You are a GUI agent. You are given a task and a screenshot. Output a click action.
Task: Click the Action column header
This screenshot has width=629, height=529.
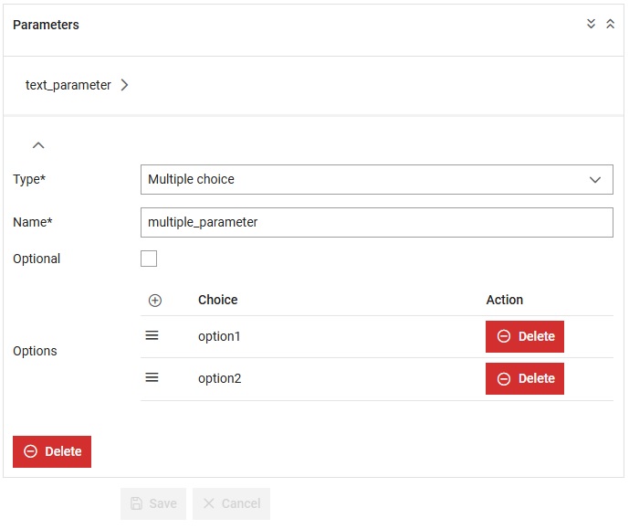point(504,300)
